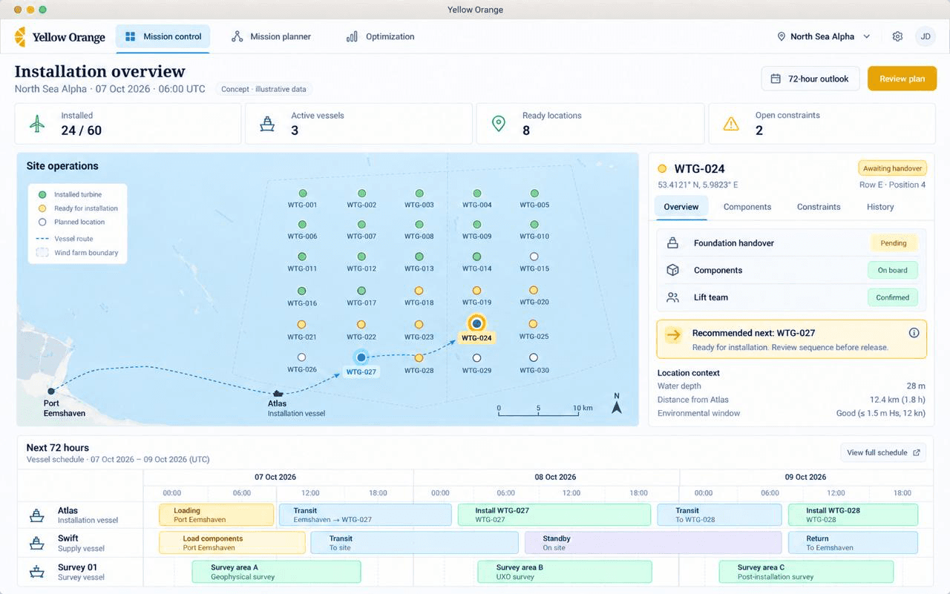The height and width of the screenshot is (594, 950).
Task: Open settings via the gear icon
Action: [x=897, y=36]
